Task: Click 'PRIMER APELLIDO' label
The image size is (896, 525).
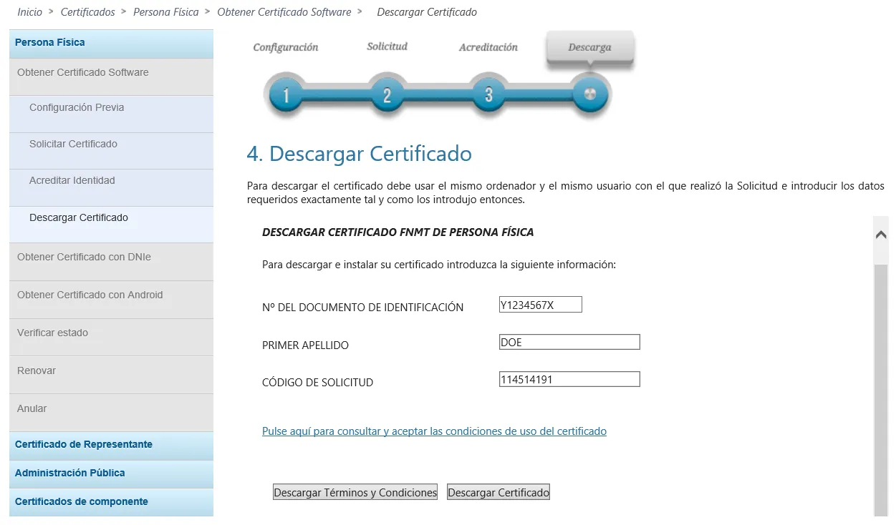Action: click(x=306, y=345)
